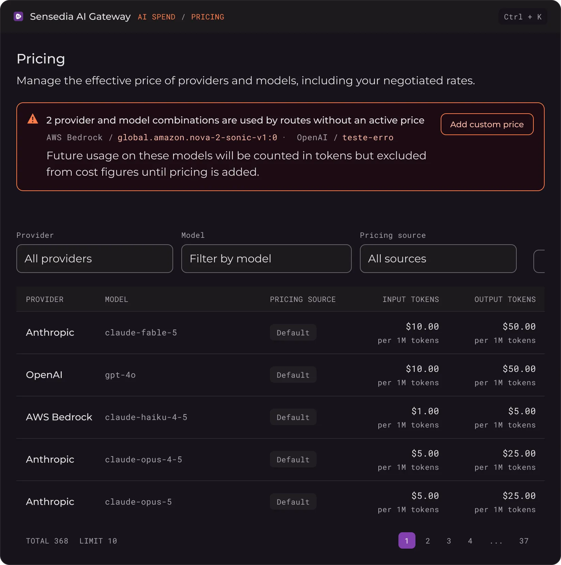Click the $1.00 input price for claude-haiku-4-5
561x565 pixels.
click(425, 411)
